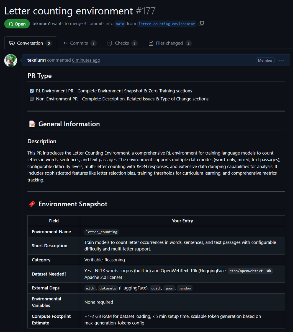This screenshot has height=332, width=293.
Task: Open the comment options ellipsis menu
Action: pos(281,60)
